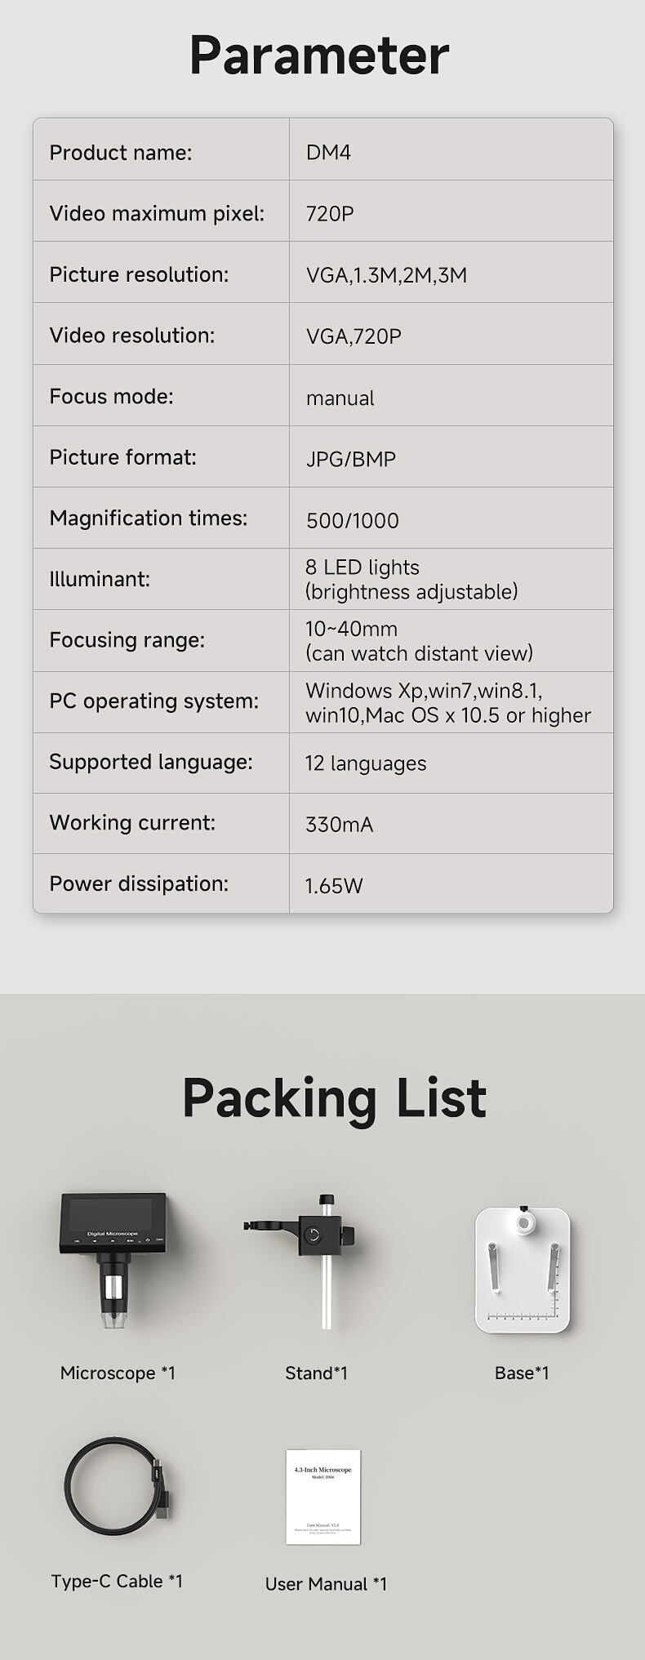
Task: Click the "JPG/BMP" picture format value
Action: coord(350,459)
